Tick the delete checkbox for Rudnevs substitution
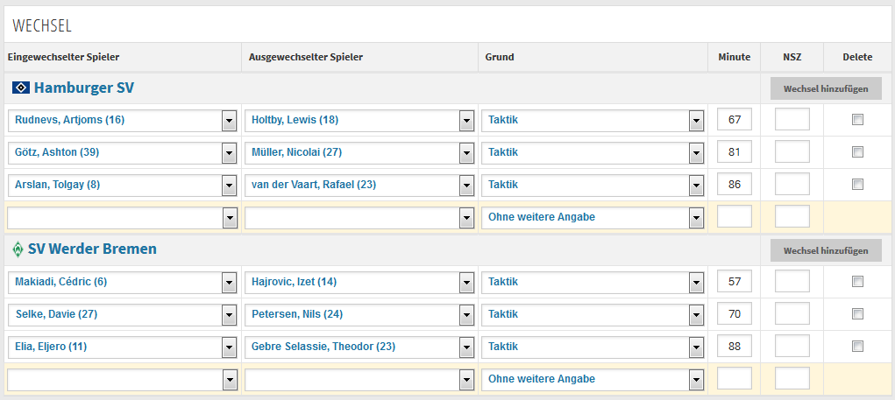The width and height of the screenshot is (895, 400). (x=857, y=120)
